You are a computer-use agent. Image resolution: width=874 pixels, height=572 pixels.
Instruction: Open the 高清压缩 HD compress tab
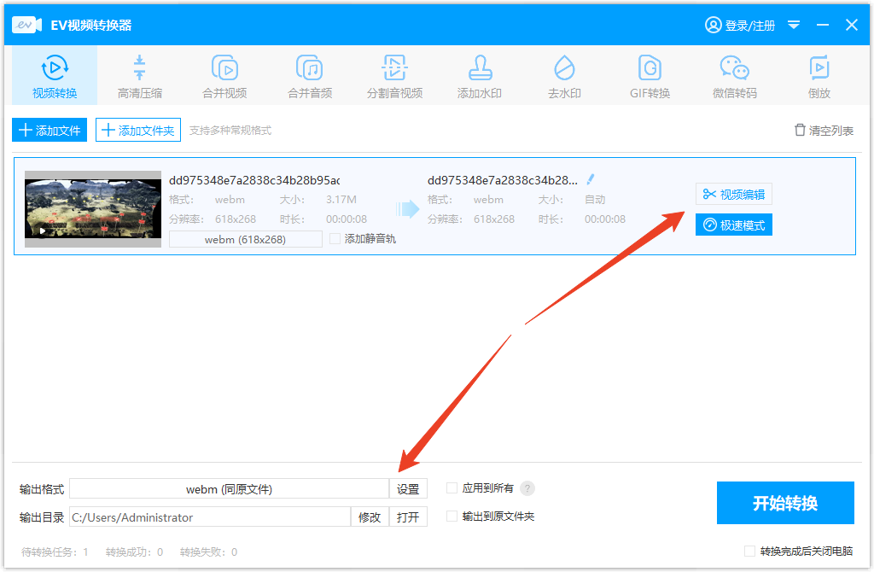click(x=139, y=76)
